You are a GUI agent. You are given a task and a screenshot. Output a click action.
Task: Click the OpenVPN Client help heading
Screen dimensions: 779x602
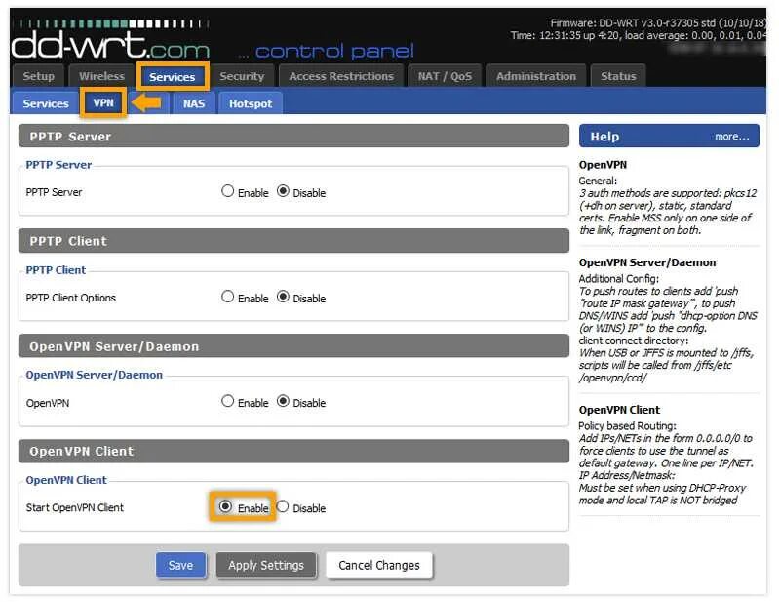(x=619, y=410)
